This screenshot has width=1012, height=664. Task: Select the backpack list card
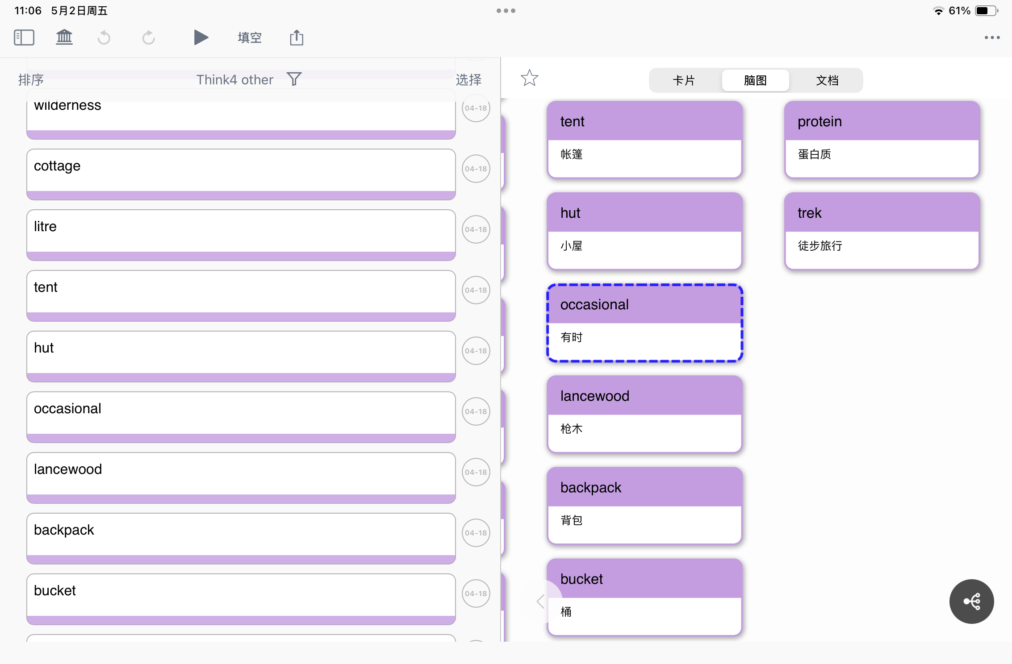(x=241, y=539)
